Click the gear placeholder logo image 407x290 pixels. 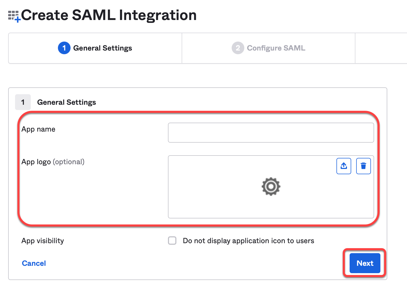click(271, 187)
